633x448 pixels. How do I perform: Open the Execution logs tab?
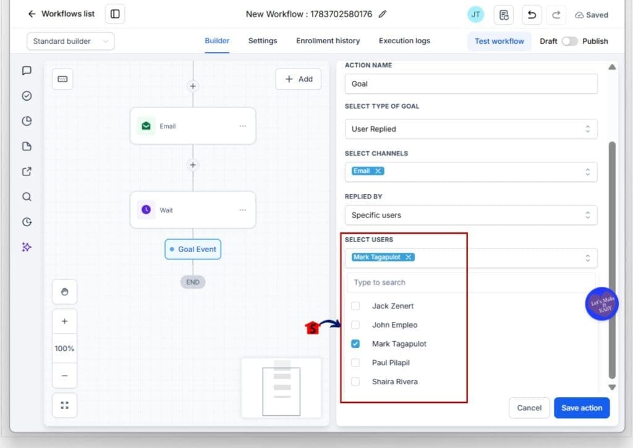[x=404, y=41]
